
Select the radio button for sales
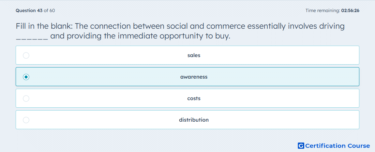(26, 55)
